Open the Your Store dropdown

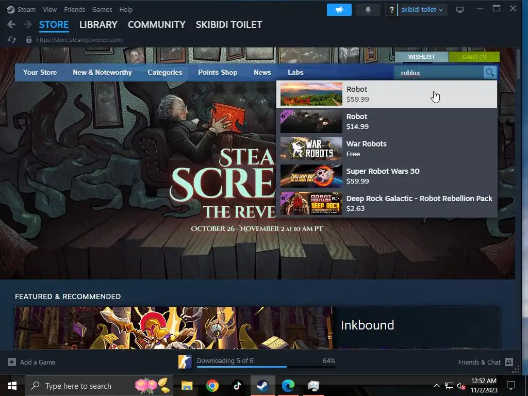coord(40,72)
